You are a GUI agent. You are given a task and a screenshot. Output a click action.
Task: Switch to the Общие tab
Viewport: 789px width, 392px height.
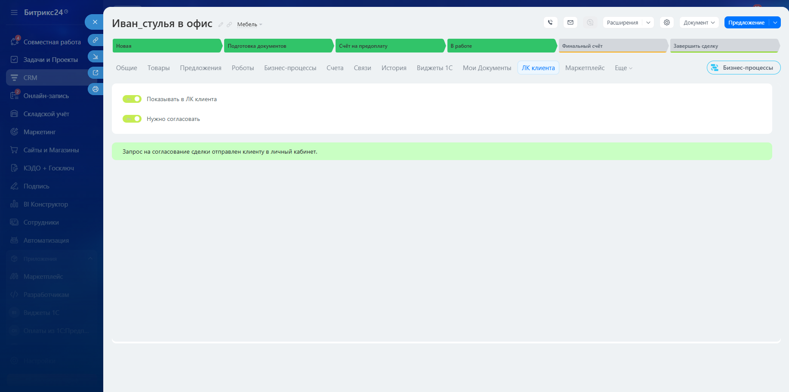coord(126,68)
